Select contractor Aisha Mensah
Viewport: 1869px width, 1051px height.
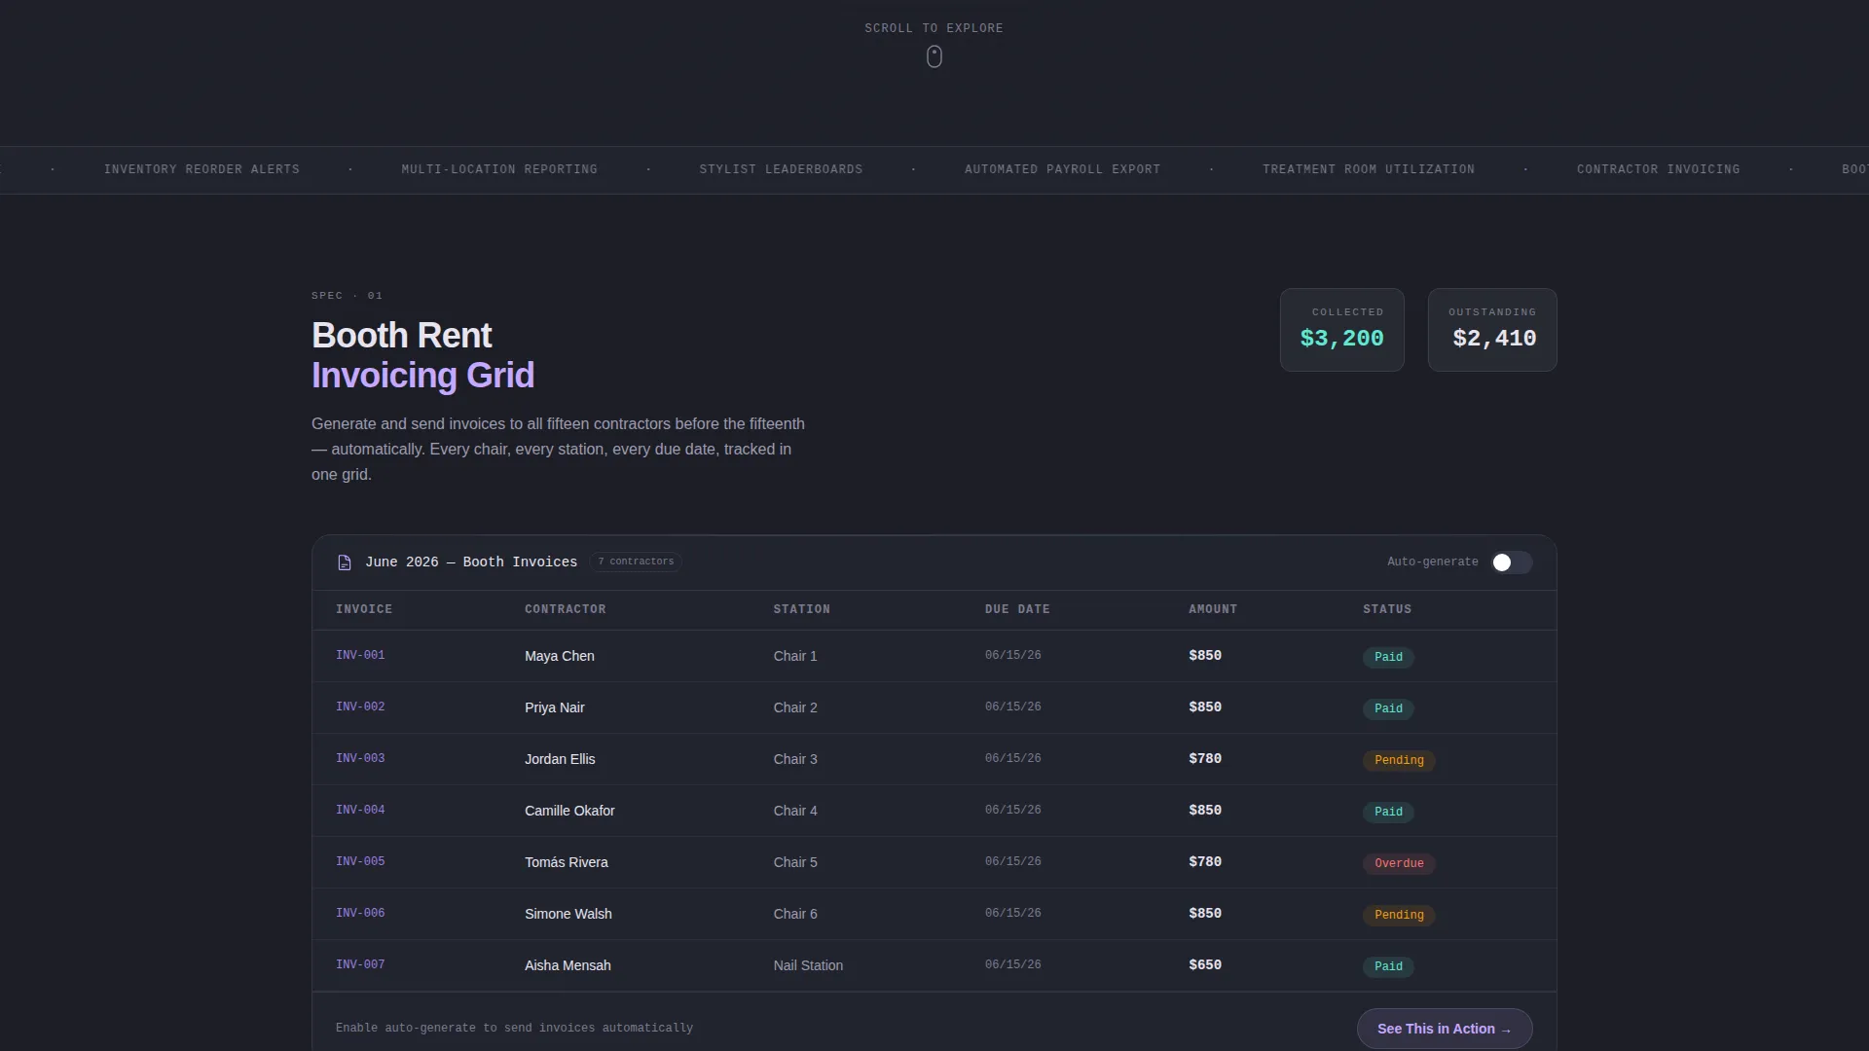[568, 965]
